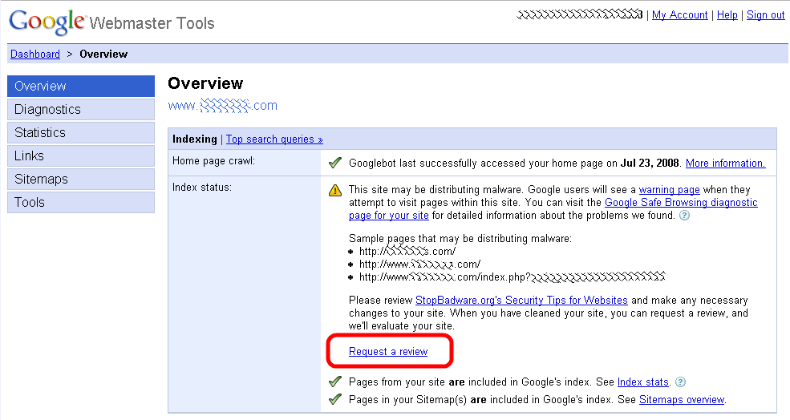This screenshot has height=420, width=790.
Task: Open the Overview sidebar section
Action: [x=81, y=86]
